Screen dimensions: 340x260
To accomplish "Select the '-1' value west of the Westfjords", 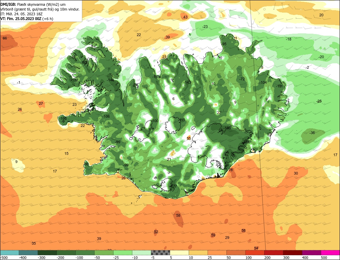I will (x=18, y=82).
